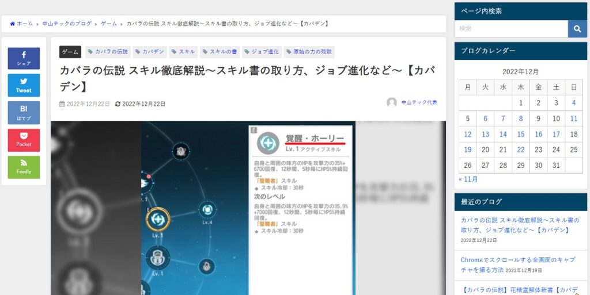Select the スキルの書 tag
This screenshot has width=590, height=295.
pyautogui.click(x=220, y=52)
